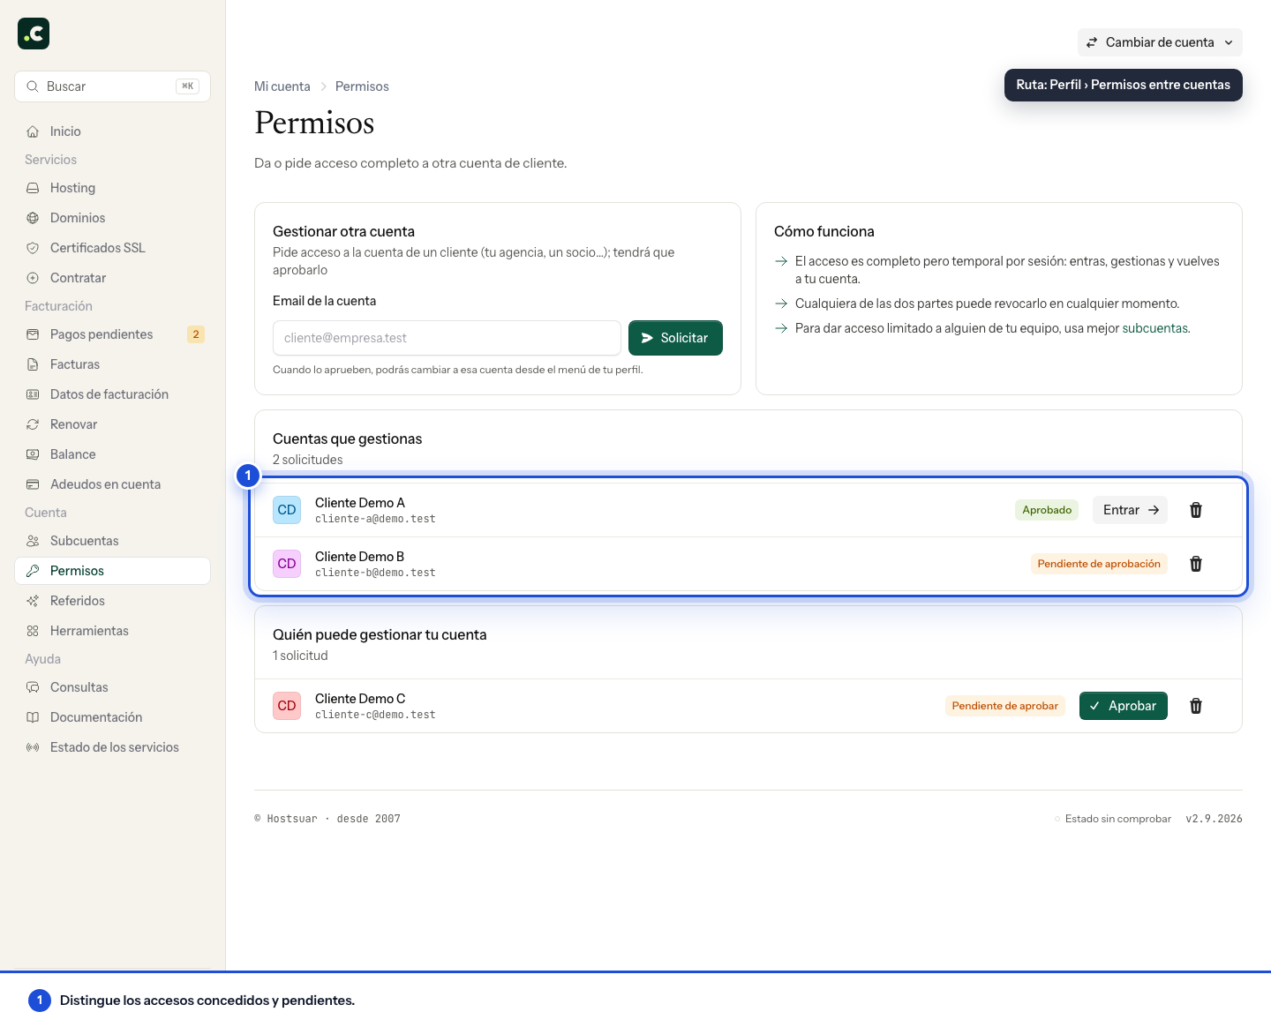Click the Ruta: Perfil › Permisos entre cuentas tooltip
Image resolution: width=1271 pixels, height=1027 pixels.
coord(1123,85)
